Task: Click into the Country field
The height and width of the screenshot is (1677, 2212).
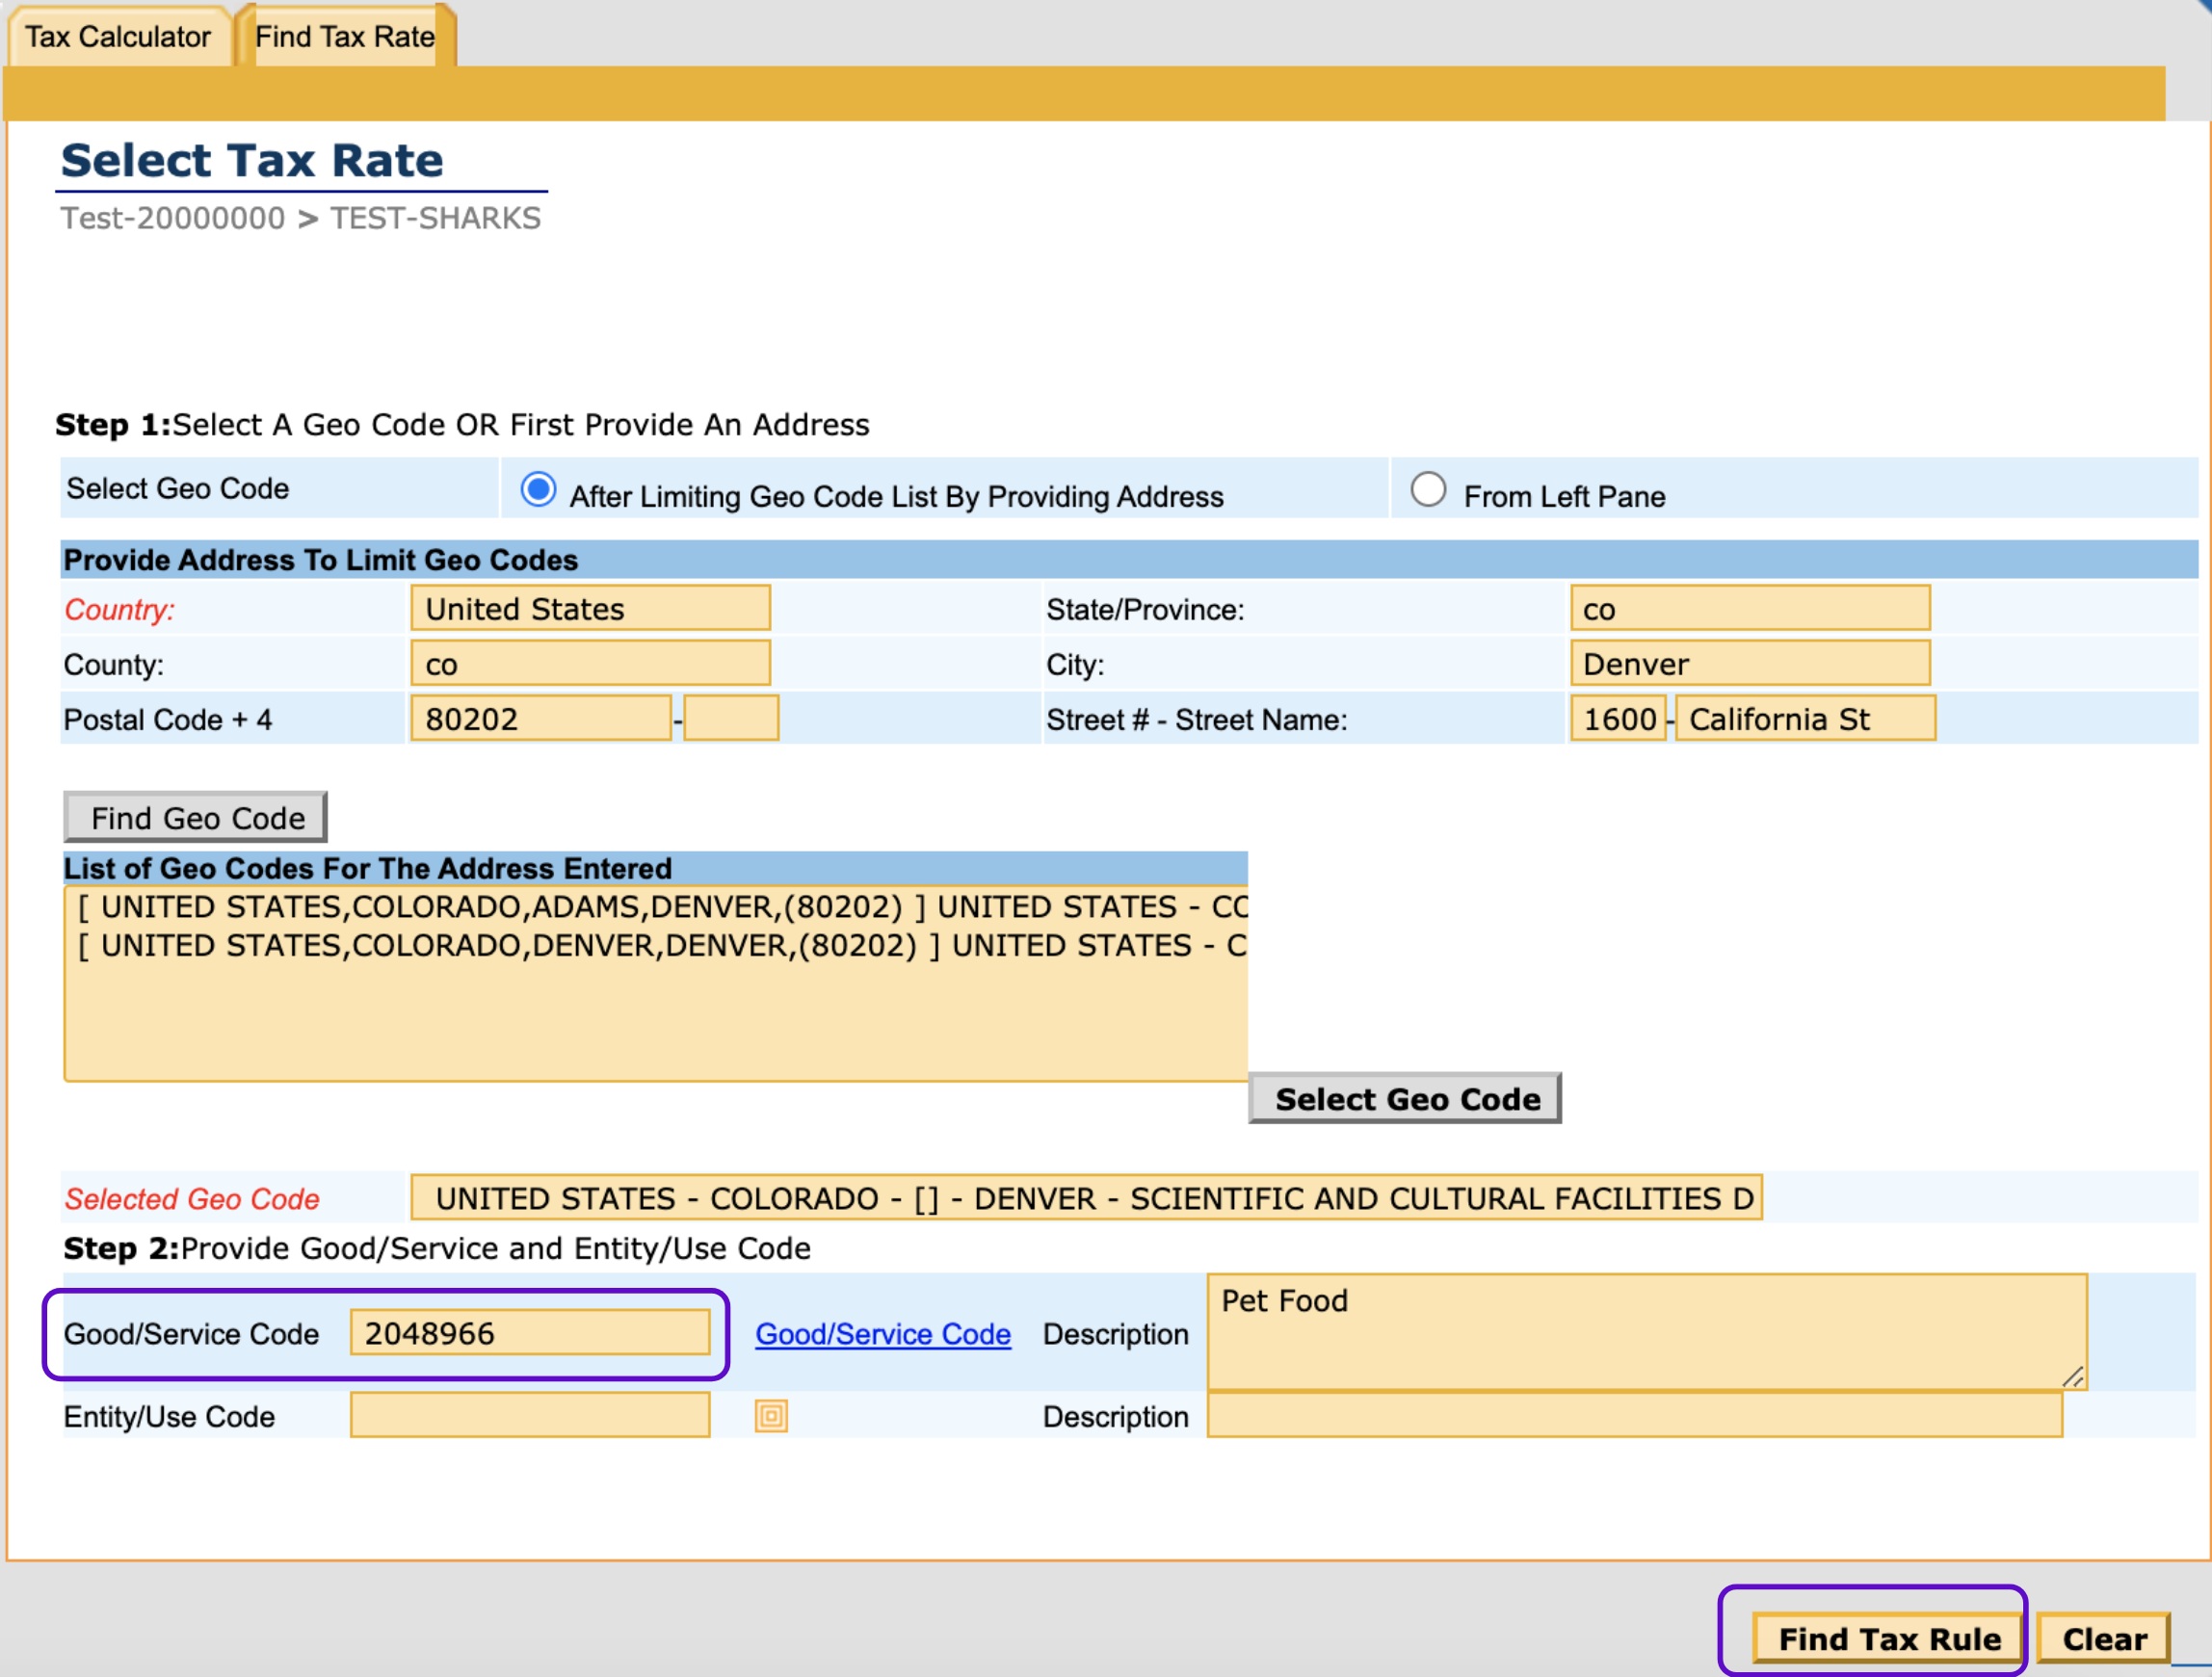Action: 590,608
